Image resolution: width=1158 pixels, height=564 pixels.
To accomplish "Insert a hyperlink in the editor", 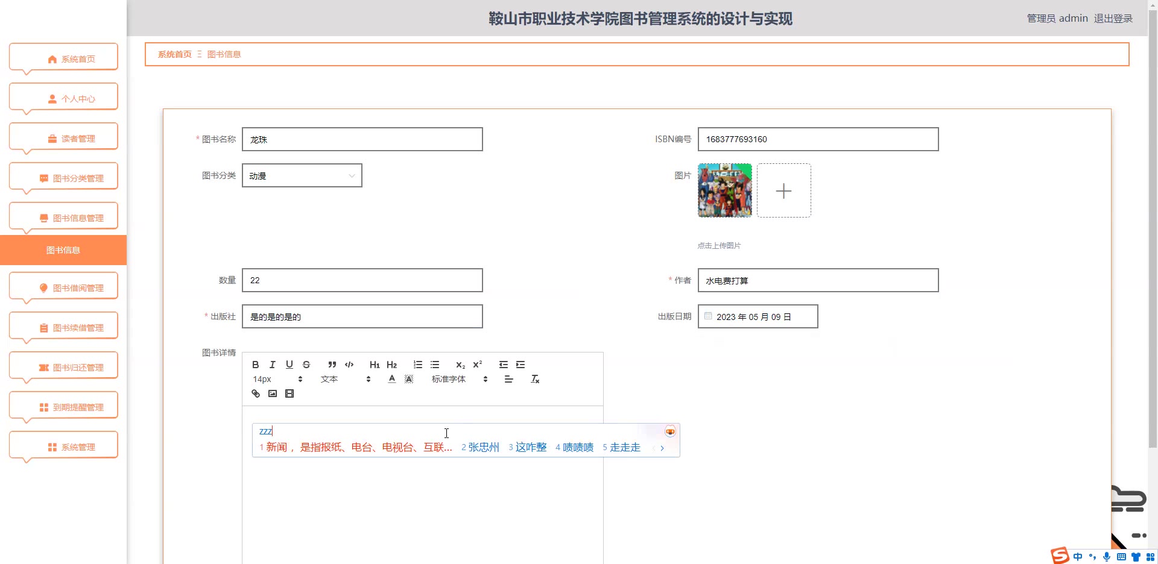I will click(255, 393).
